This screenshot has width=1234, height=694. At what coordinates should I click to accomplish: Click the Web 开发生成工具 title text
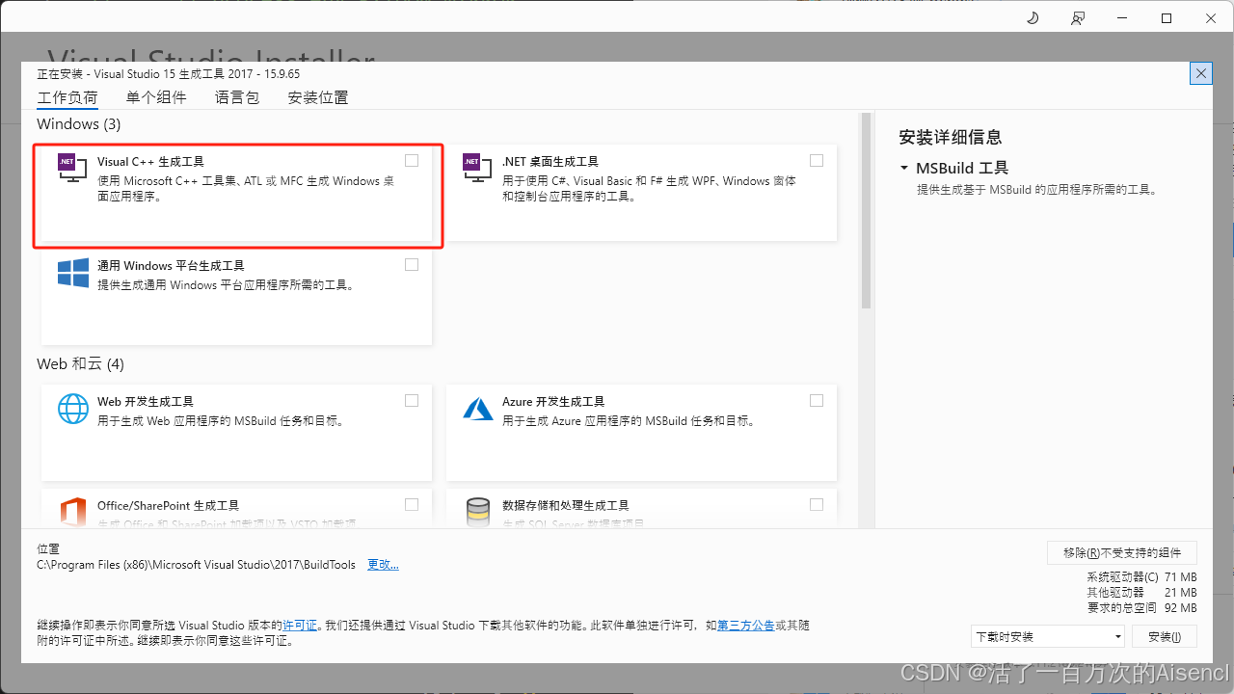pyautogui.click(x=146, y=402)
